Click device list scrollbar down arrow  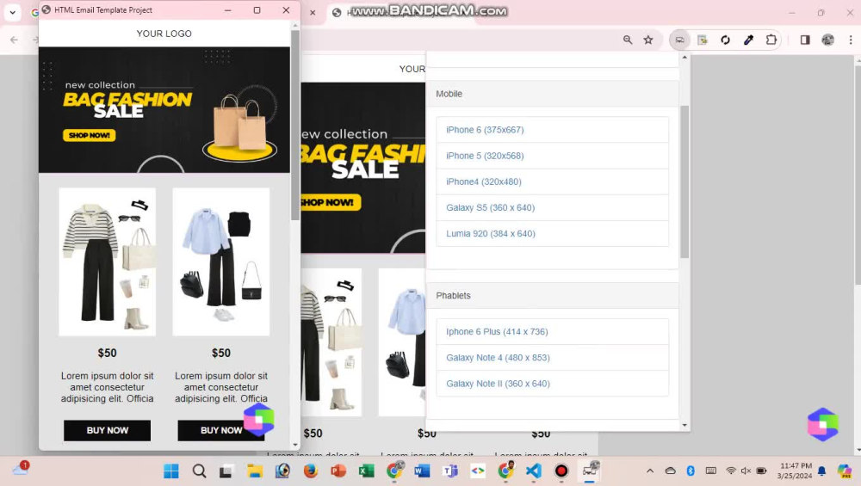coord(684,425)
